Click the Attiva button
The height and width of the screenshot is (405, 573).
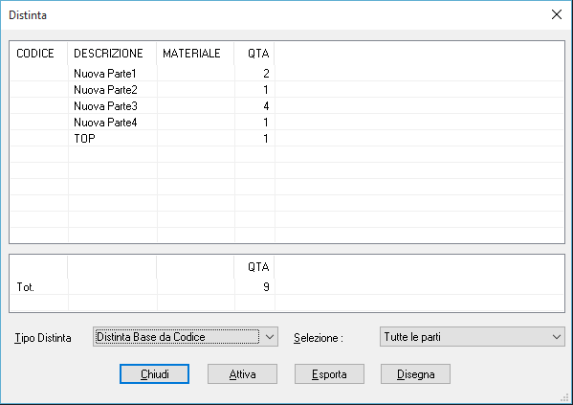[x=242, y=374]
